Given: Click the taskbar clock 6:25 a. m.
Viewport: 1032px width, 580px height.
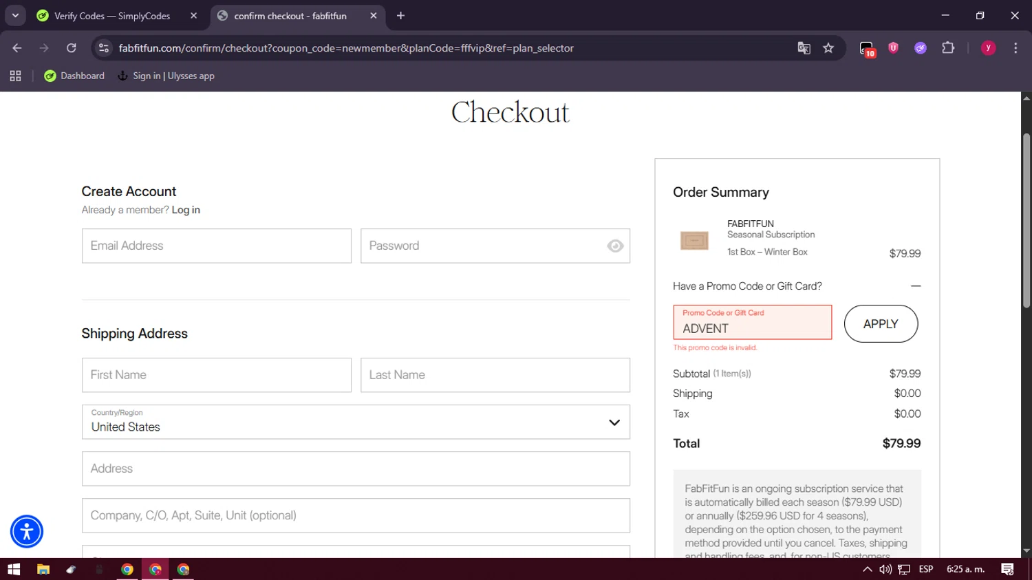Looking at the screenshot, I should pyautogui.click(x=965, y=569).
